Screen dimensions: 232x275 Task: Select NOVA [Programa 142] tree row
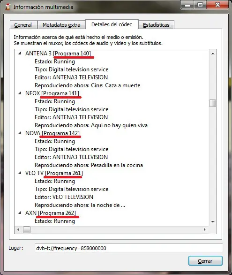(x=52, y=133)
